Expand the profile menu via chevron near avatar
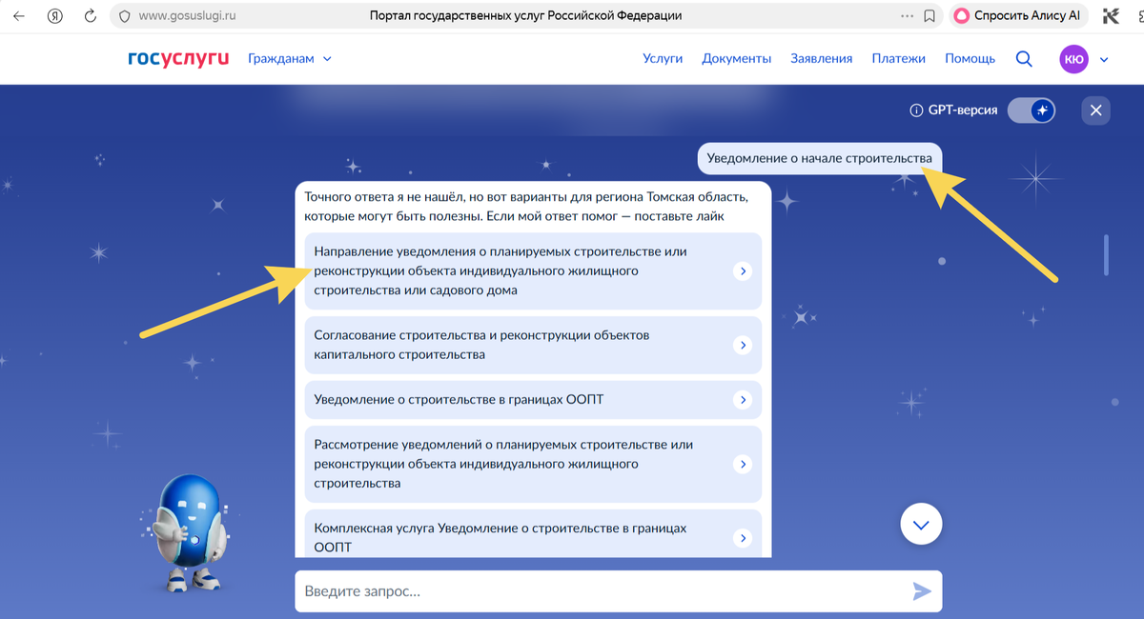The height and width of the screenshot is (619, 1144). [1103, 58]
